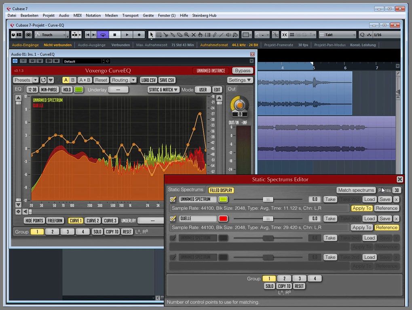
Task: Select the Zoom magnifier tool
Action: coord(186,35)
